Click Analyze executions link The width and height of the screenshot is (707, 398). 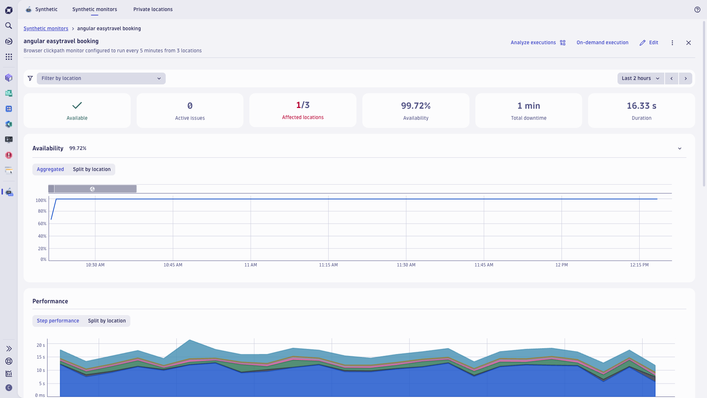pyautogui.click(x=538, y=43)
